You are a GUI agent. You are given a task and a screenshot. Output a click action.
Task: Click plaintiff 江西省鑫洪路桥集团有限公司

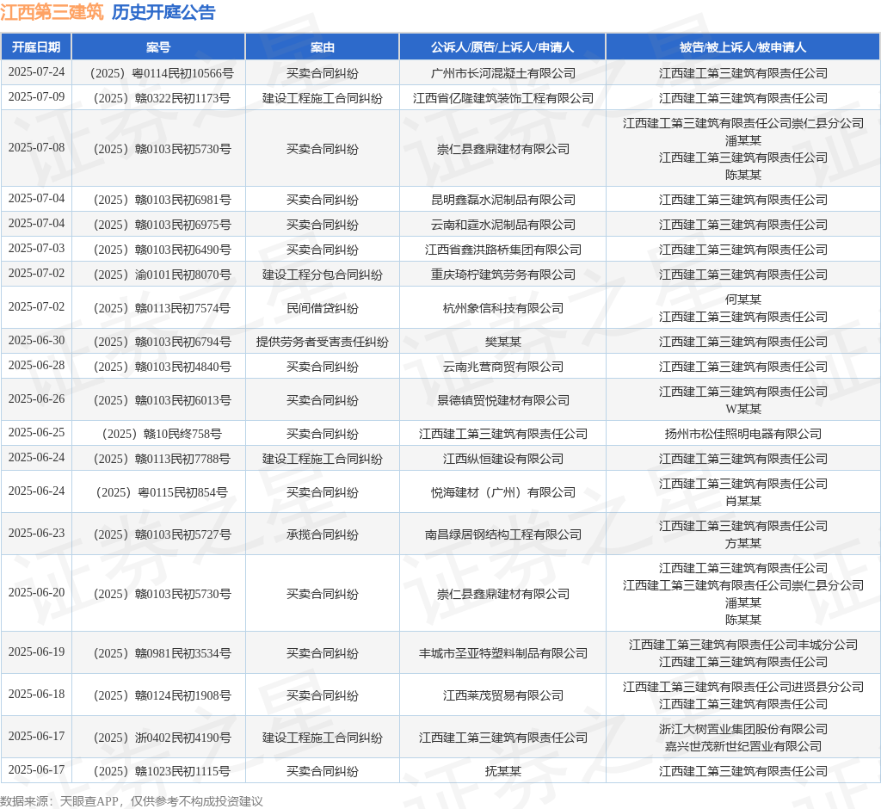(x=503, y=250)
